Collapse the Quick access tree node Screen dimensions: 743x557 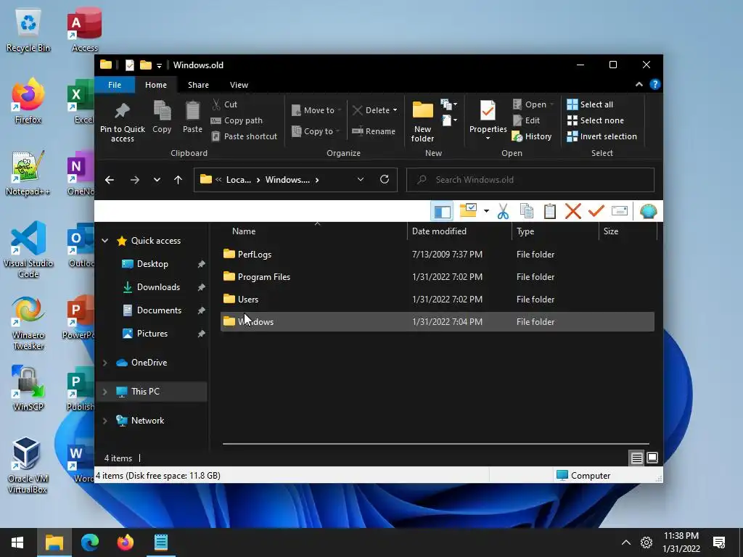pyautogui.click(x=104, y=241)
